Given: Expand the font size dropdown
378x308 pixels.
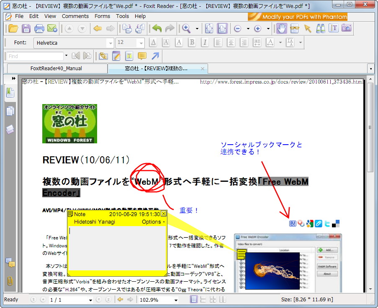Looking at the screenshot, I should (141, 43).
